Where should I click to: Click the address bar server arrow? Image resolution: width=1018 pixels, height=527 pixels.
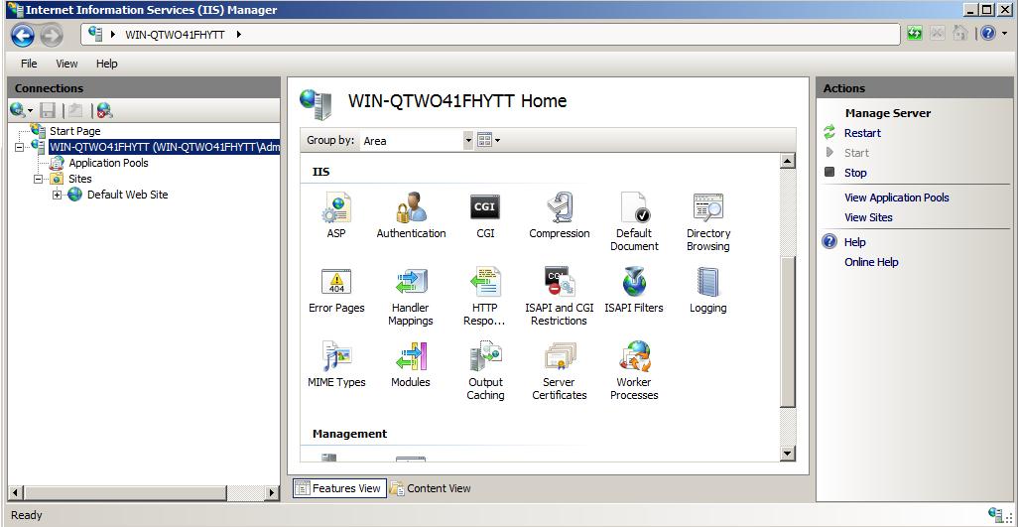point(238,35)
